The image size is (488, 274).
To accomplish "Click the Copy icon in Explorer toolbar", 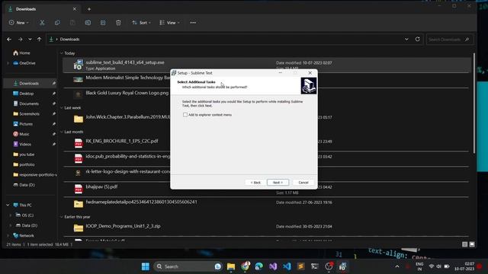I will point(57,23).
